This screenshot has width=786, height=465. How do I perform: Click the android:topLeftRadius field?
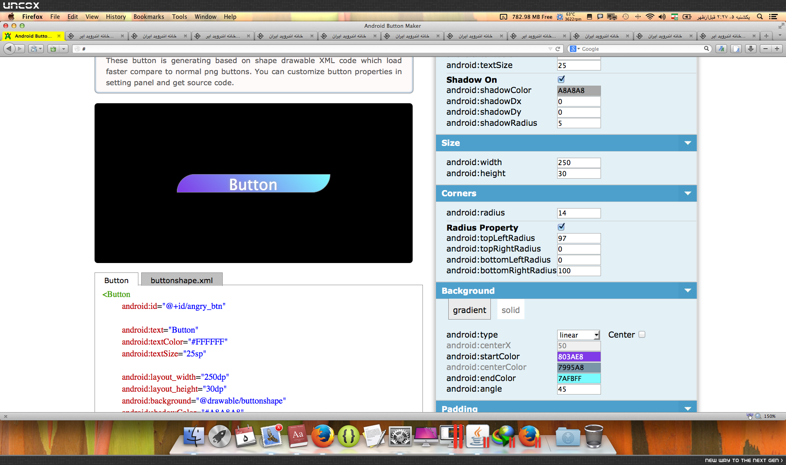[x=579, y=238]
